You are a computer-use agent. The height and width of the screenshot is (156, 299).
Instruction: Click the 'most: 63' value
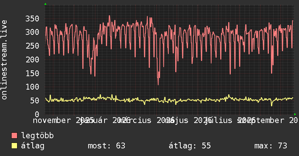pos(106,146)
